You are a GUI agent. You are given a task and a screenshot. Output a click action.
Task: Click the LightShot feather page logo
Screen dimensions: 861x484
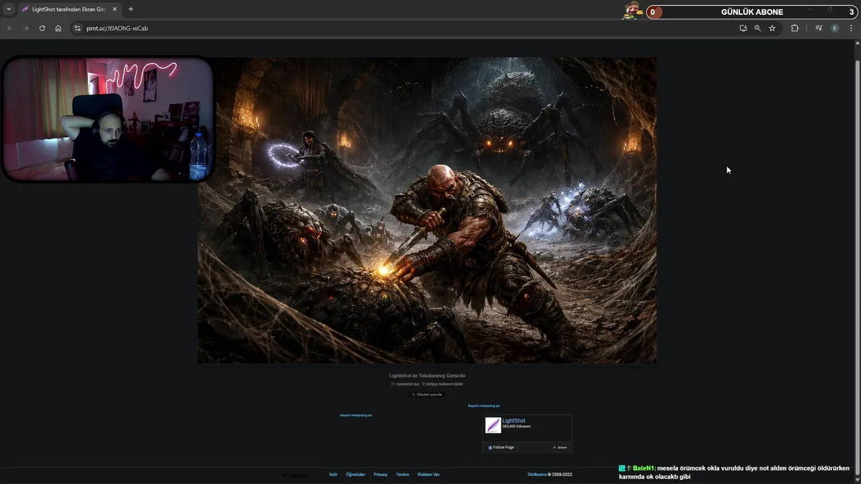[x=493, y=426]
